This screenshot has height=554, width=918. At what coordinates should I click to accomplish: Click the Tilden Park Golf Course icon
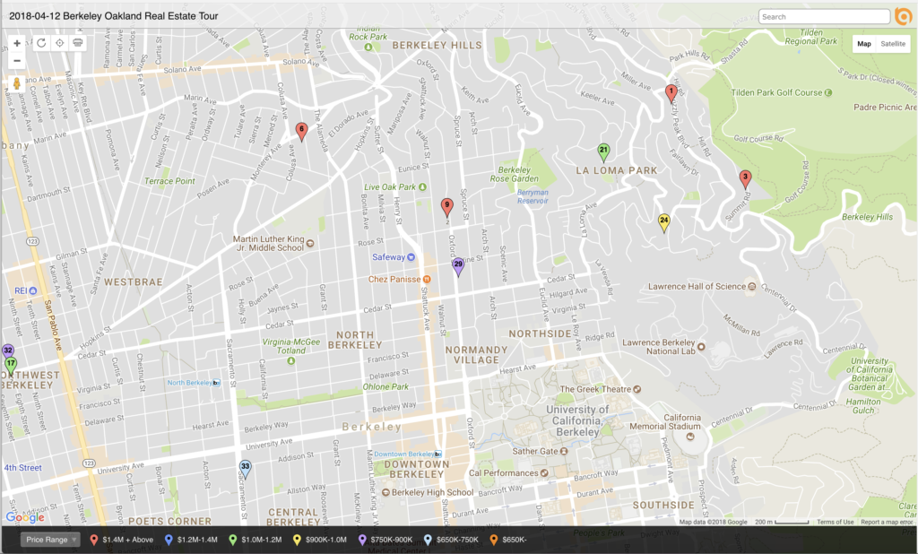tap(827, 92)
